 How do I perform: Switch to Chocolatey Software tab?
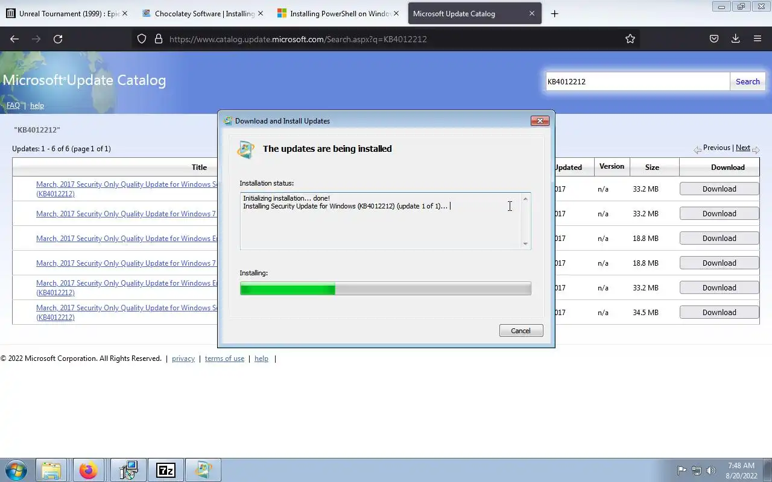click(203, 13)
